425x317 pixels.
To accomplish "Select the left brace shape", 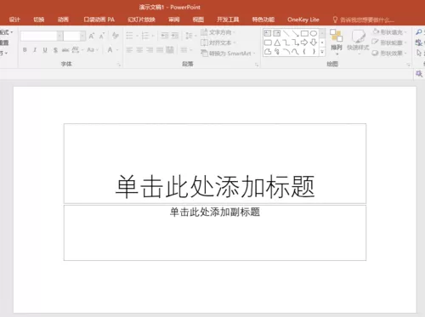I will tap(304, 52).
